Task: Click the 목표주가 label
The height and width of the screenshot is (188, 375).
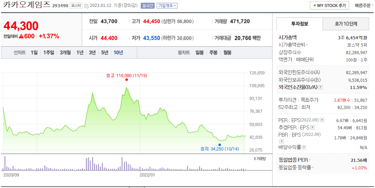Action: coord(309,100)
